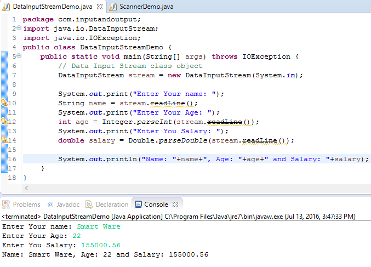Image resolution: width=371 pixels, height=267 pixels.
Task: Click the java.io.DataInputStream import line
Action: pyautogui.click(x=90, y=29)
